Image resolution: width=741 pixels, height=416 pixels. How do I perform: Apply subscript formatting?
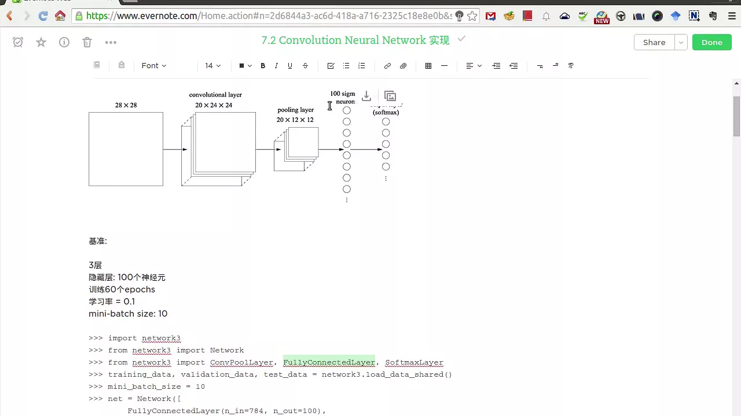tap(540, 66)
